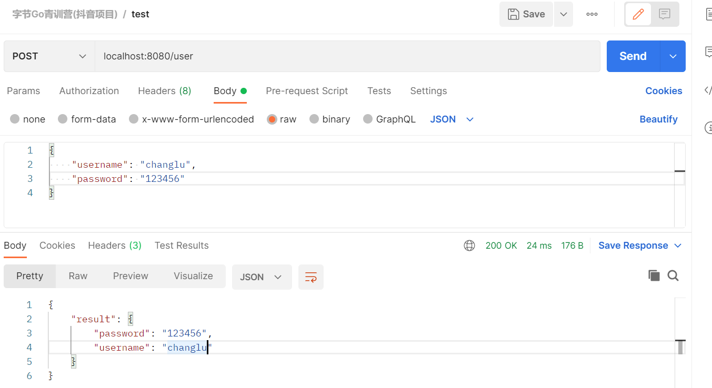Screen dimensions: 712x388
Task: Select the request Body tab
Action: [x=230, y=91]
